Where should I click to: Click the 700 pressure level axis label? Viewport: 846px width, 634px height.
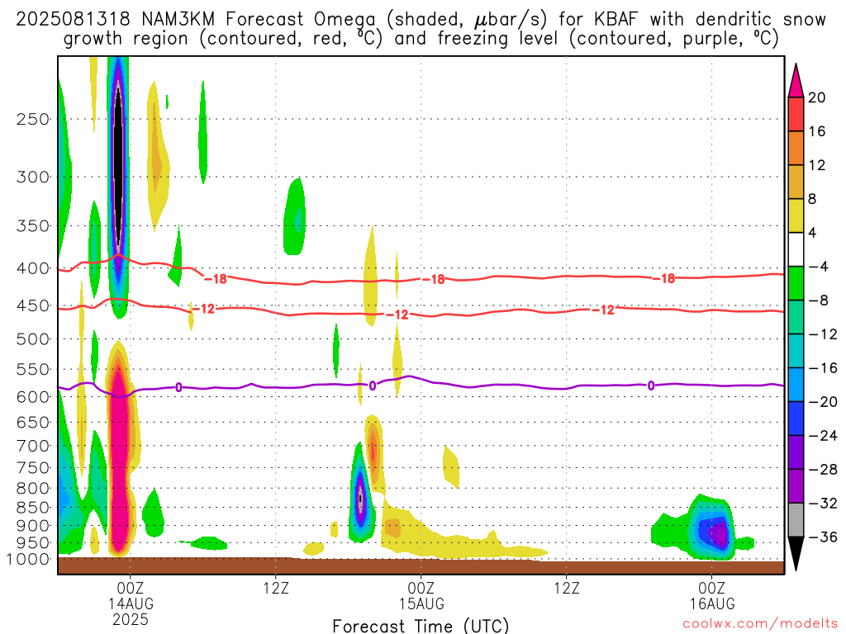(33, 446)
